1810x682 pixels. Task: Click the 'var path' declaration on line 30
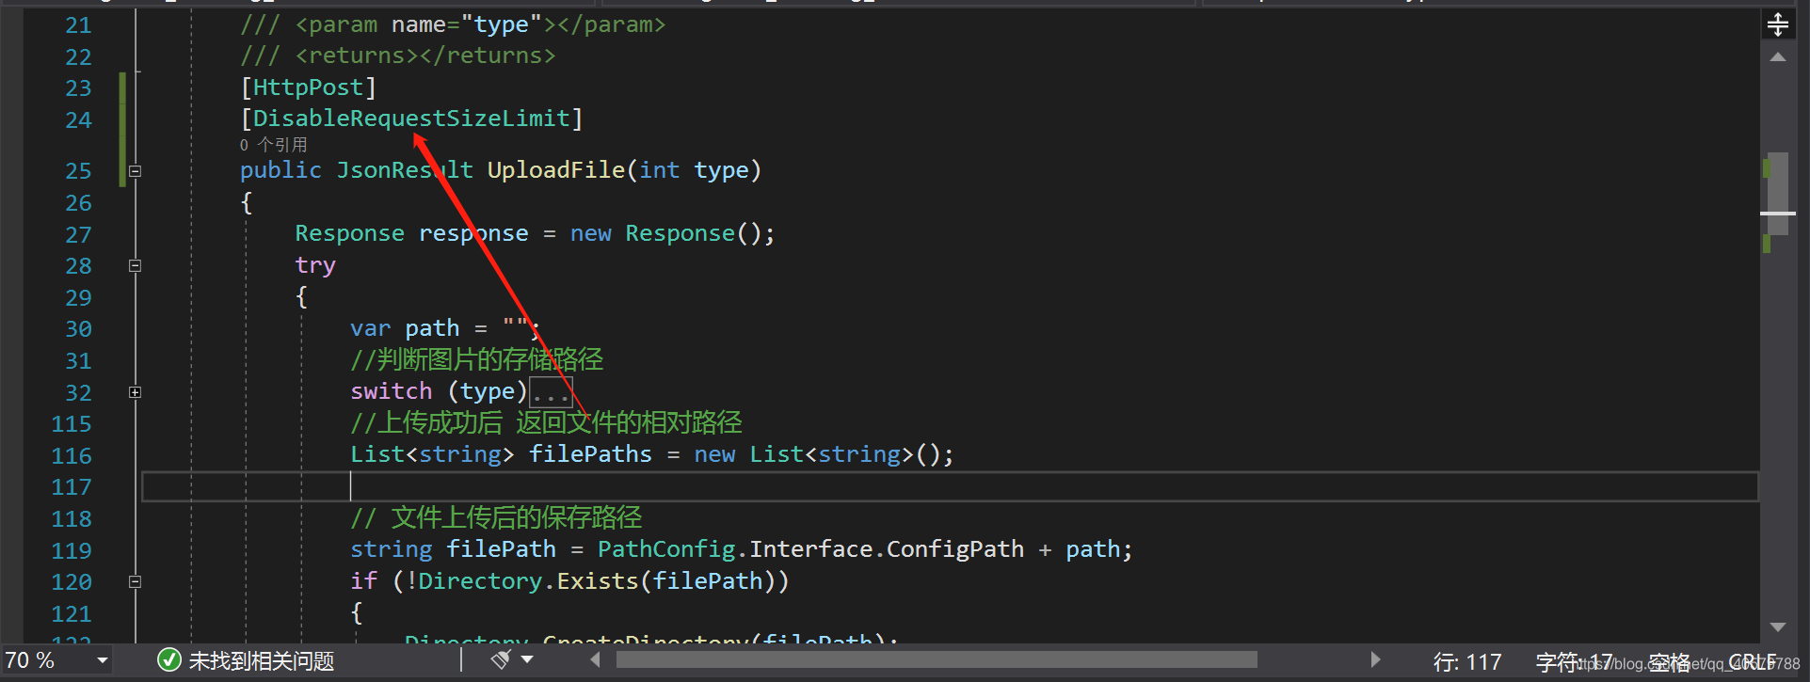405,328
